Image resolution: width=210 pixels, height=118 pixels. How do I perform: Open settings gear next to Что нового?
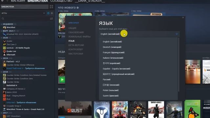[x=78, y=8]
